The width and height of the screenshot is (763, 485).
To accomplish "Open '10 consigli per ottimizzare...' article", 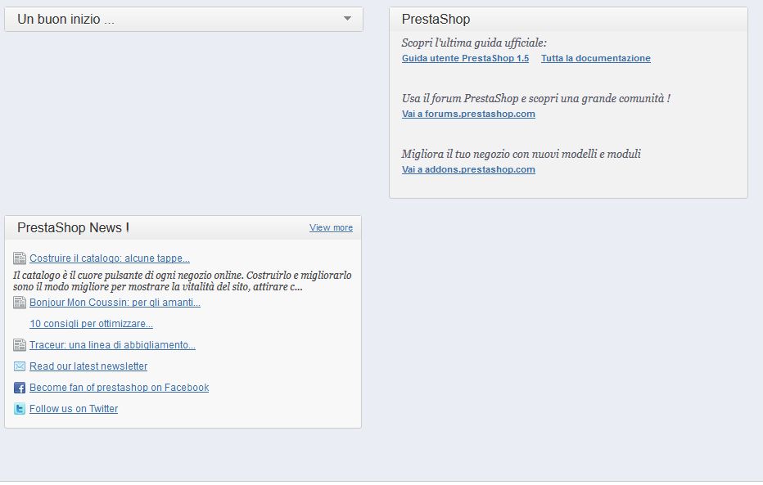I will tap(91, 324).
